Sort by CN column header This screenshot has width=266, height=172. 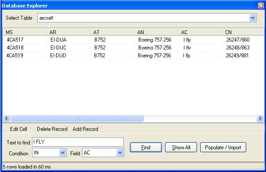(243, 32)
